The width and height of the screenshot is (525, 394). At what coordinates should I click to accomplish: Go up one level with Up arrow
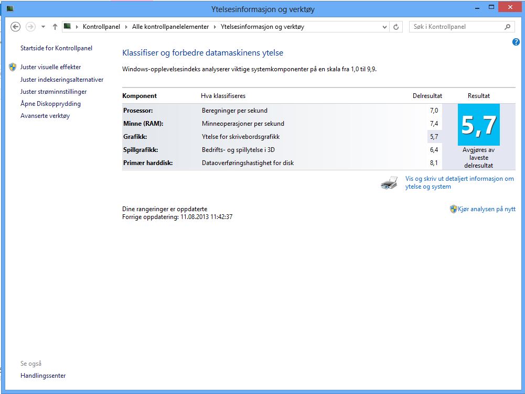coord(55,27)
